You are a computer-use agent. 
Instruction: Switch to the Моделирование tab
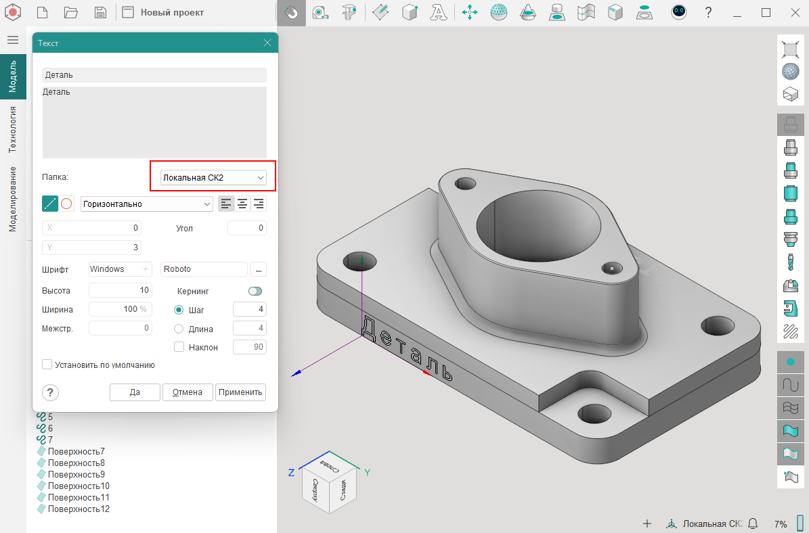click(x=12, y=199)
